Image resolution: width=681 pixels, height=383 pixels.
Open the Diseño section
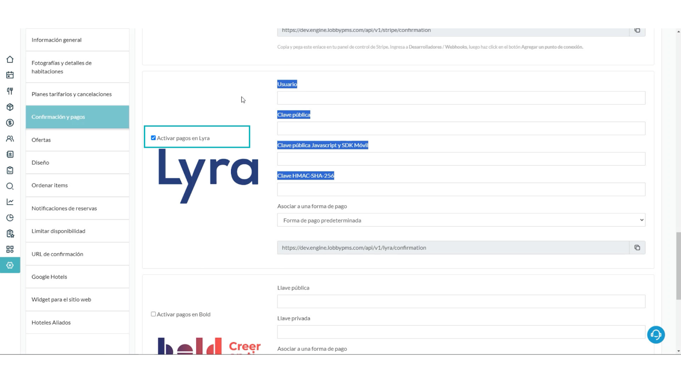tap(77, 163)
